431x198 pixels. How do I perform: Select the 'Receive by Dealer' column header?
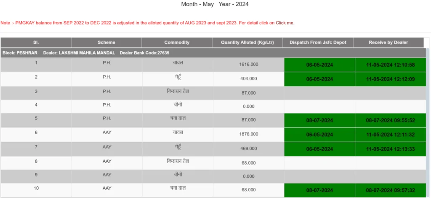click(x=388, y=42)
